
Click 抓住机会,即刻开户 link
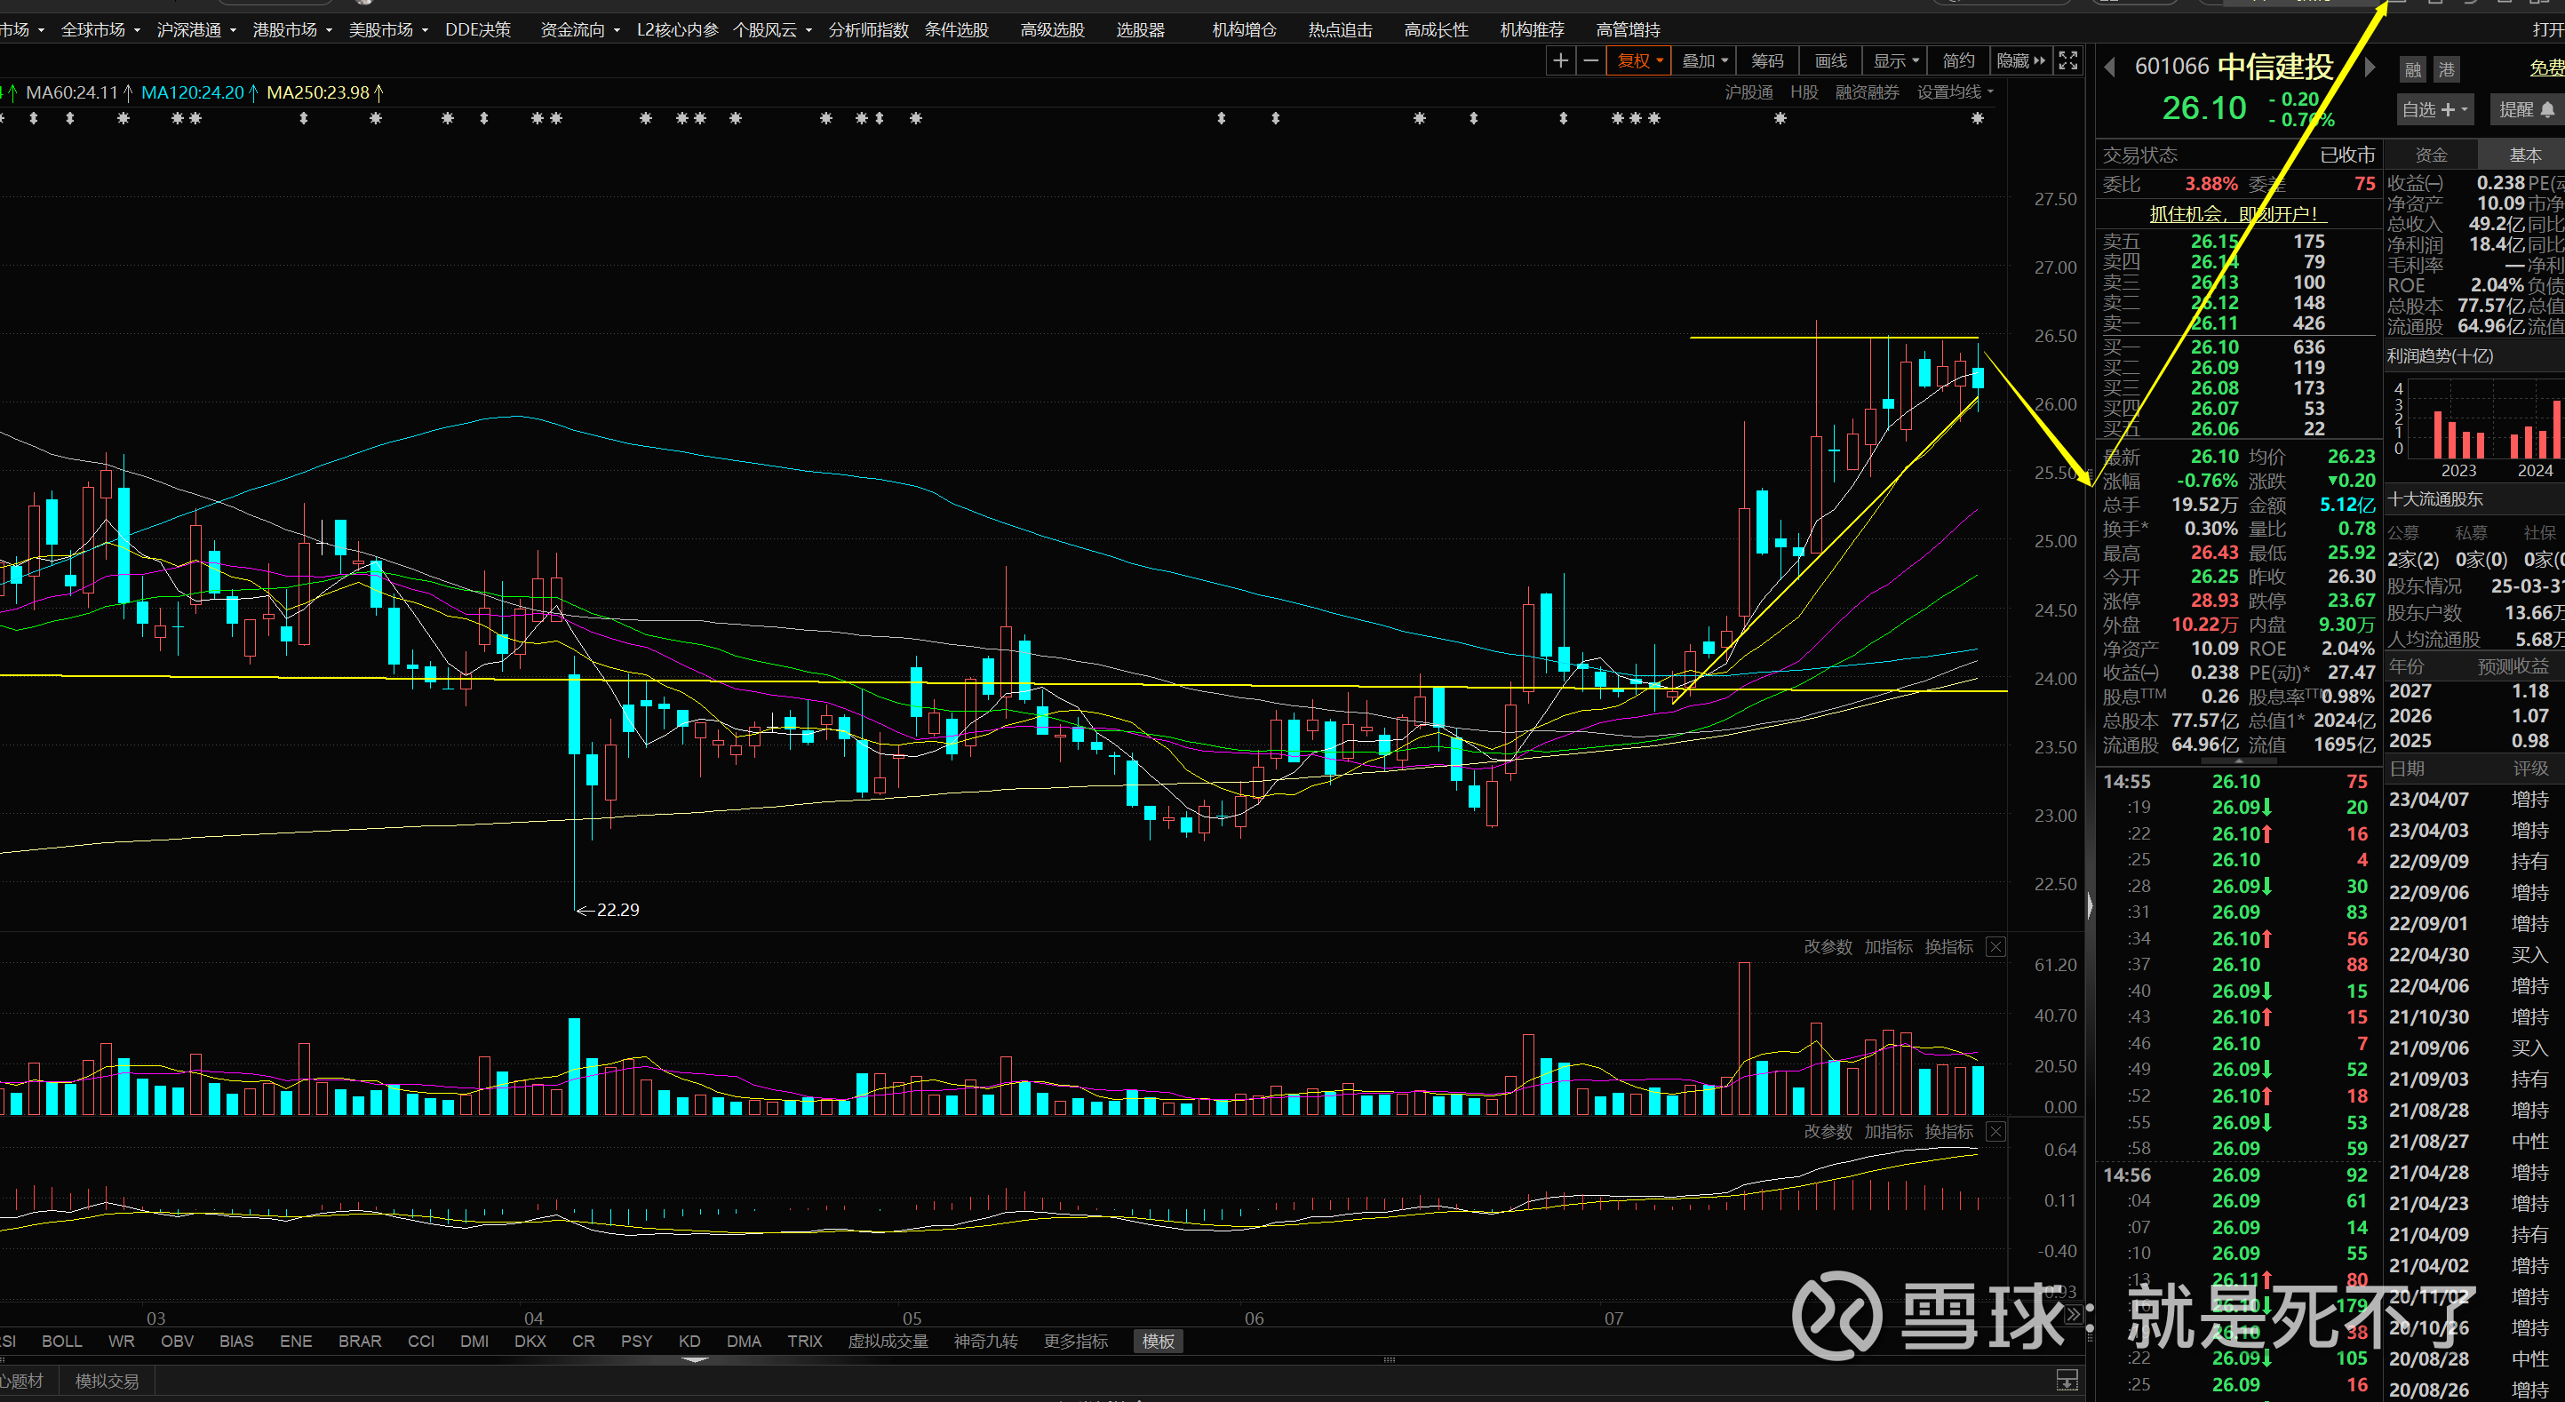2235,213
